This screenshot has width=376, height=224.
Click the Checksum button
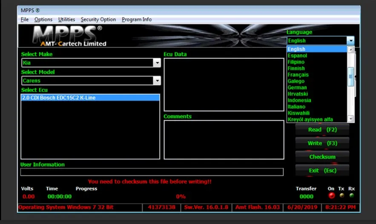[322, 157]
